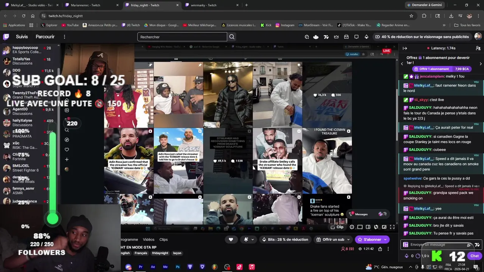Select the Français tag

click(x=141, y=253)
